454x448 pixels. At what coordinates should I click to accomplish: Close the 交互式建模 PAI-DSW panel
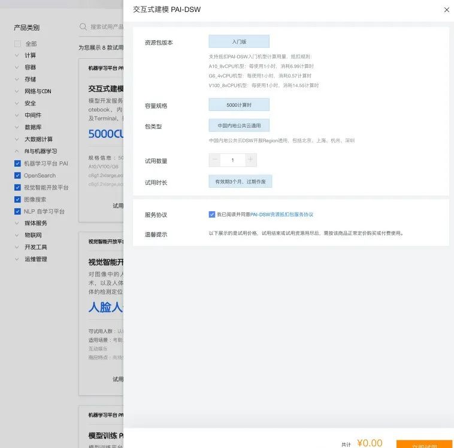446,10
